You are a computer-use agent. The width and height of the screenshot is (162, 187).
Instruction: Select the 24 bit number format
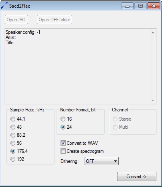(63, 127)
